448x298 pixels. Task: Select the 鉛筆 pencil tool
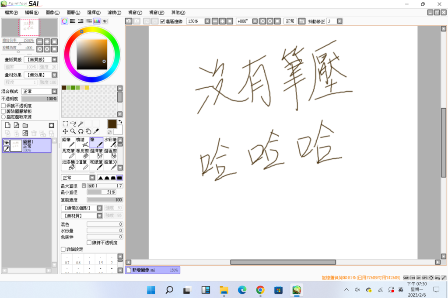pyautogui.click(x=68, y=142)
